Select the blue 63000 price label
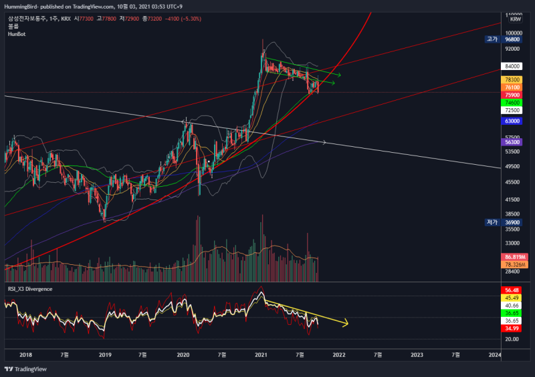This screenshot has width=535, height=377. (x=512, y=121)
